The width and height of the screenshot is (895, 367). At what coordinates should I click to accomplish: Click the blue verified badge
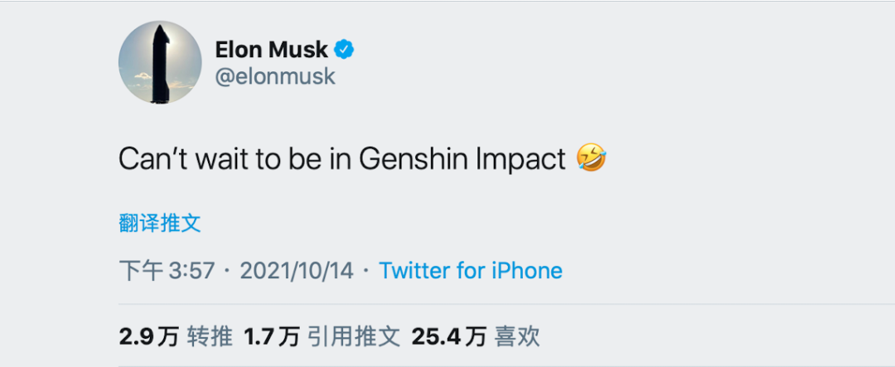click(345, 49)
